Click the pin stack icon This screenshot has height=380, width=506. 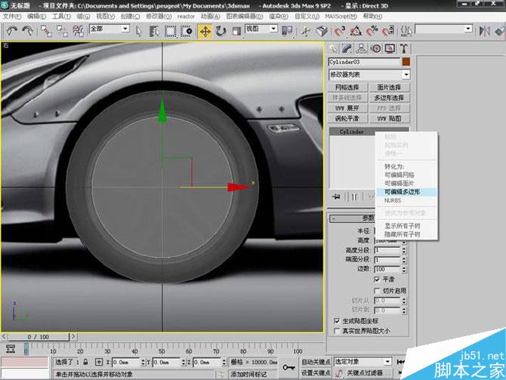[335, 196]
